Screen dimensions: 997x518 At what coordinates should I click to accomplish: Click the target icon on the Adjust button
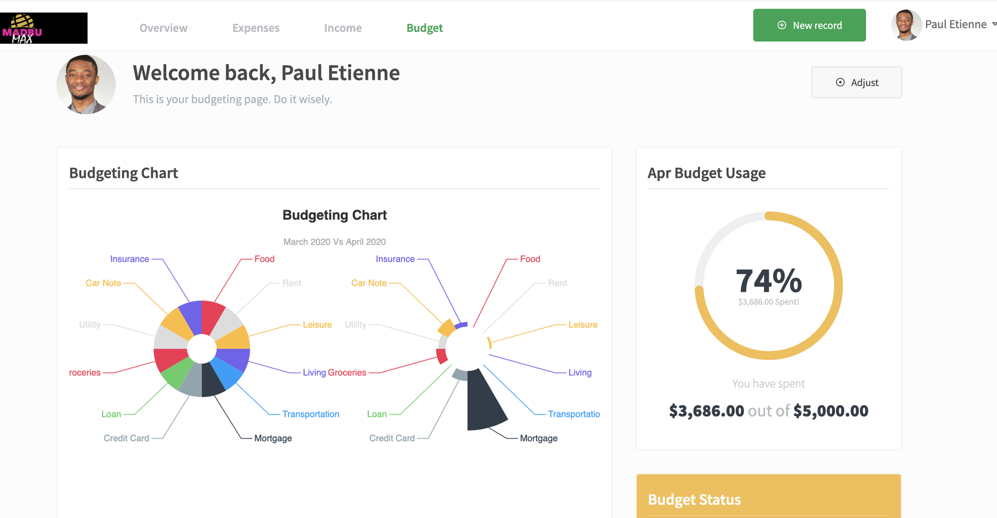[840, 82]
